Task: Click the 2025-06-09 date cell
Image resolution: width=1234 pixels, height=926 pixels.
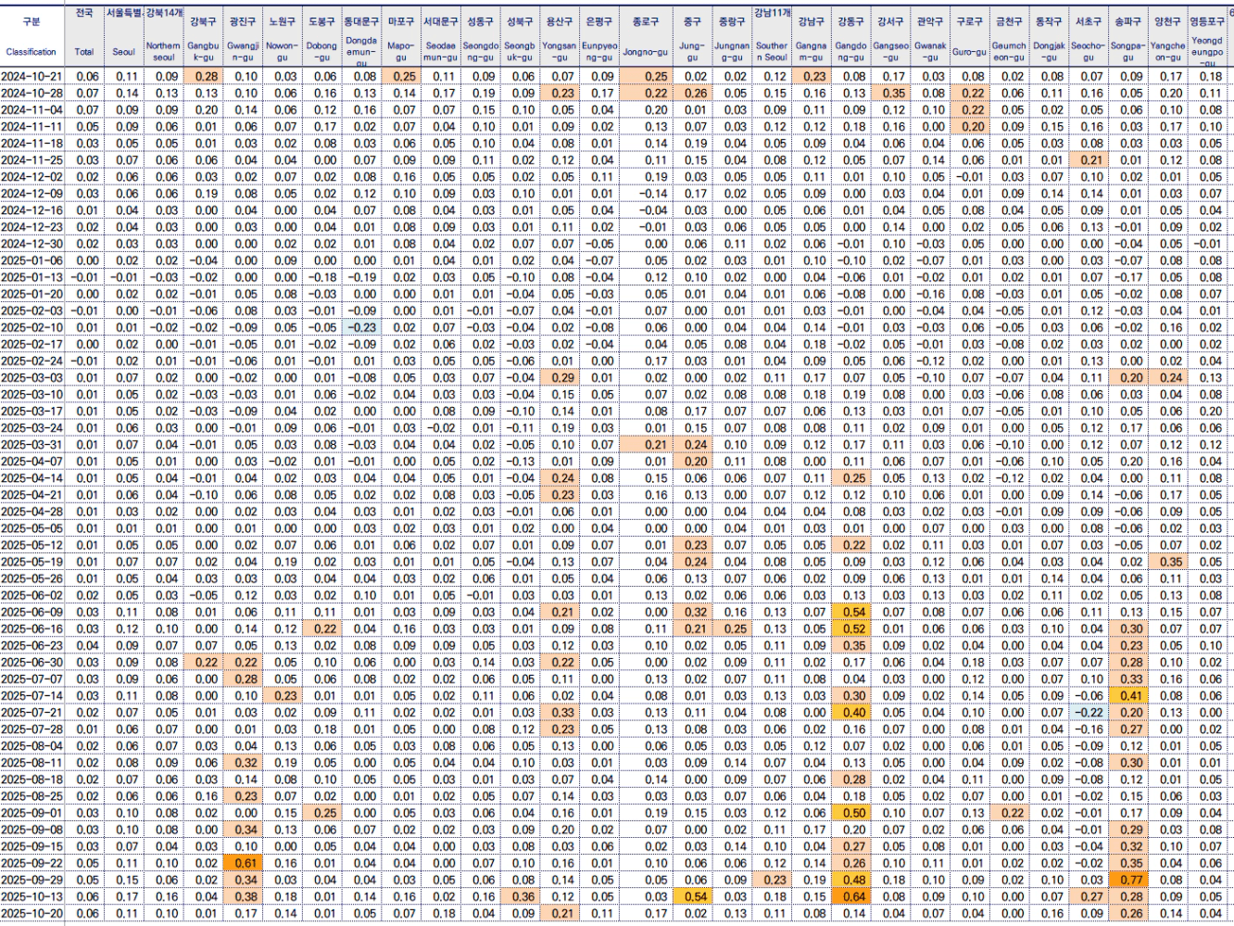Action: coord(32,612)
